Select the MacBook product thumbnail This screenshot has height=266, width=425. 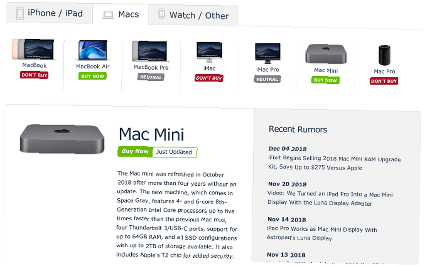coord(34,49)
